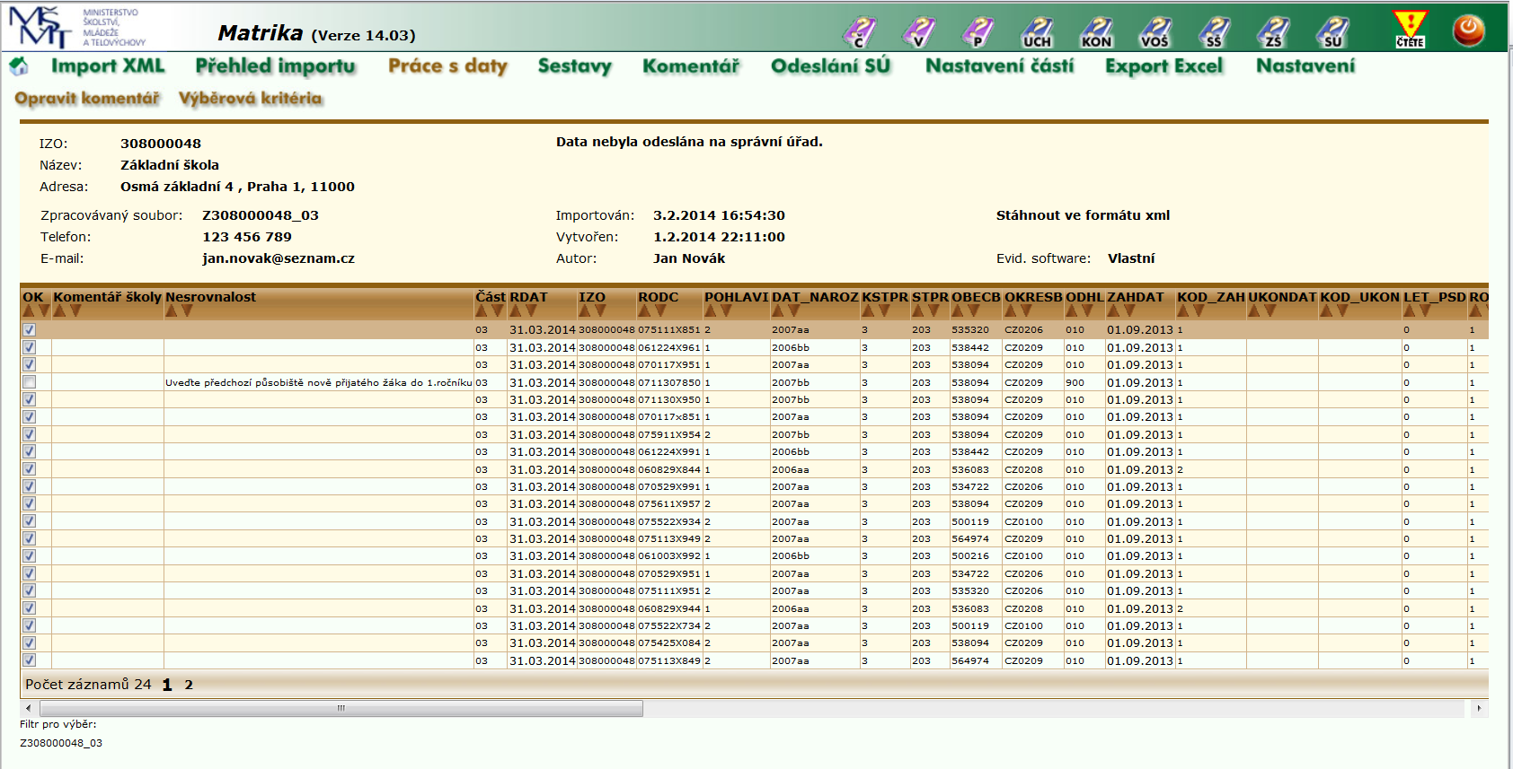Sort RODC column ascending with up arrow

click(644, 310)
